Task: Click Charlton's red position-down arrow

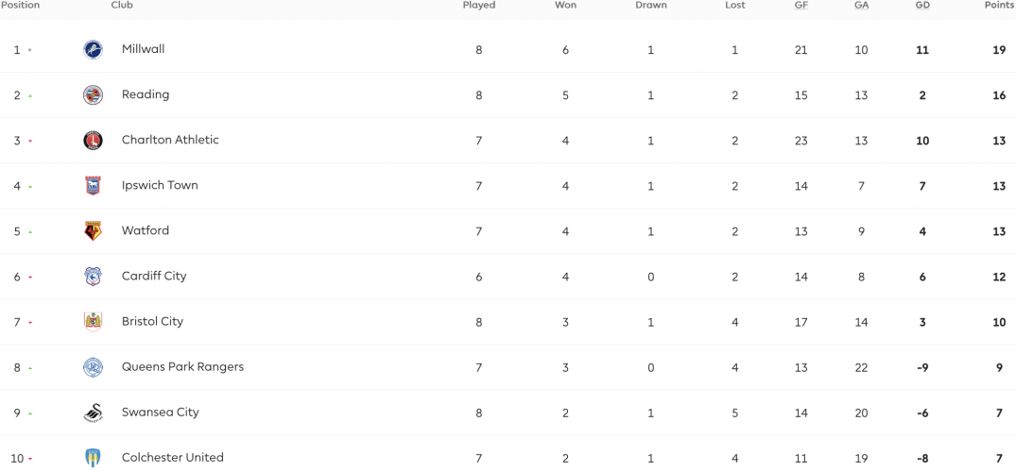Action: (x=30, y=142)
